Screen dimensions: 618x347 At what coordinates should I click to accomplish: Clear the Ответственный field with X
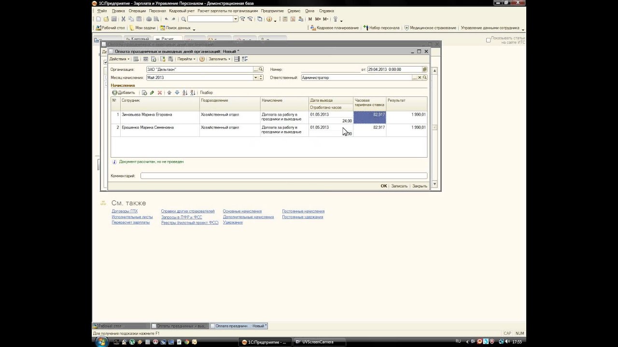420,78
